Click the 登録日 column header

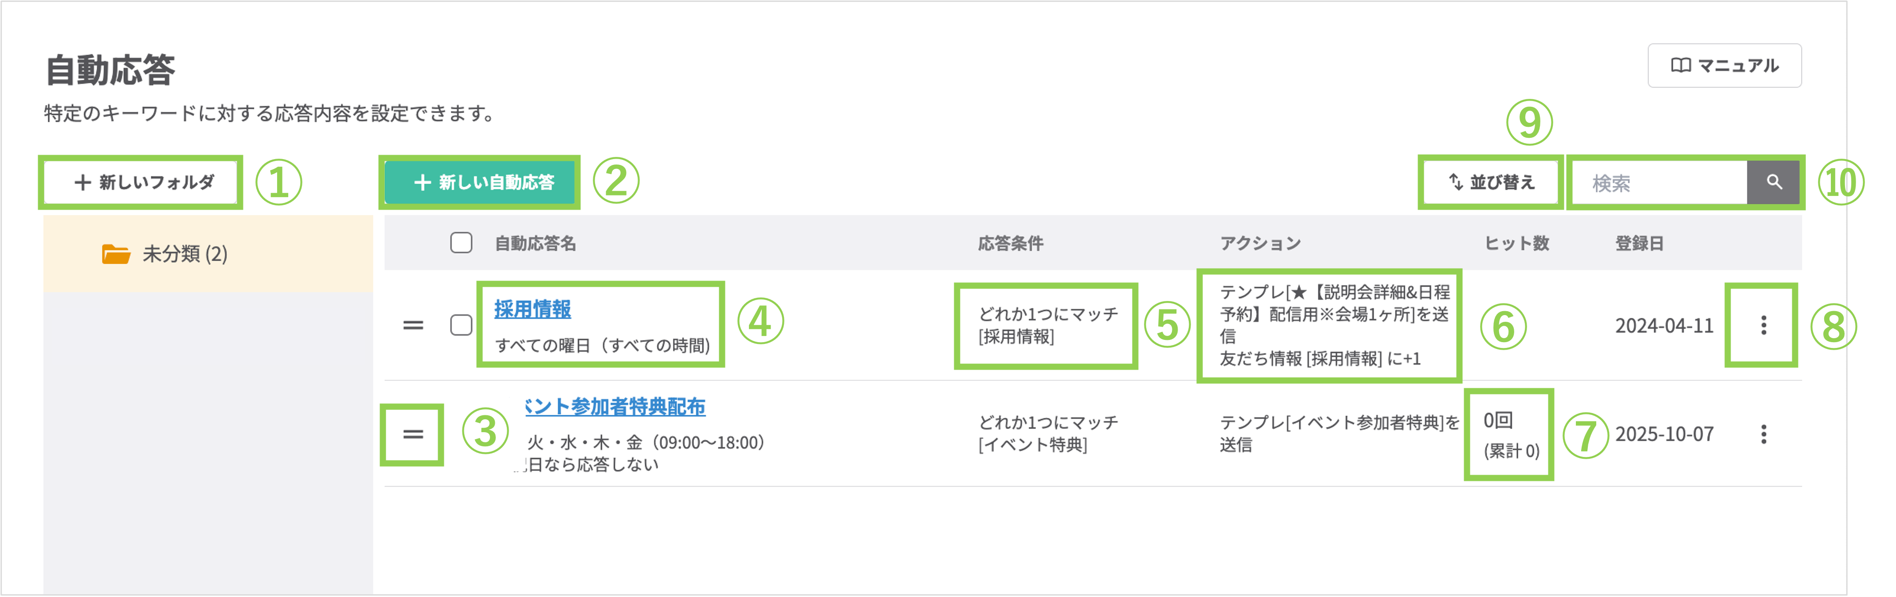click(x=1638, y=244)
